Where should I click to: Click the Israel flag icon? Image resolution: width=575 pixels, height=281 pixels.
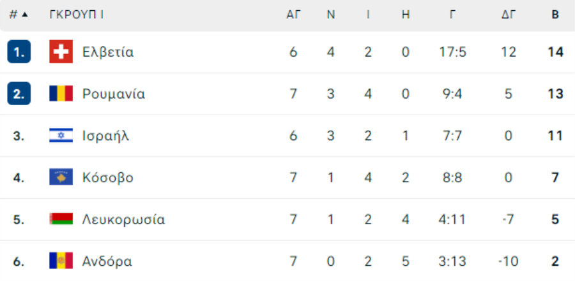pyautogui.click(x=61, y=136)
